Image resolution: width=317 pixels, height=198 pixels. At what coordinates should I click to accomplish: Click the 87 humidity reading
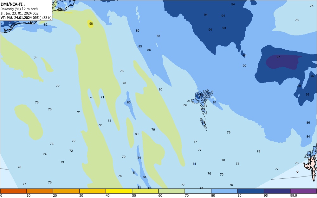tap(158, 36)
